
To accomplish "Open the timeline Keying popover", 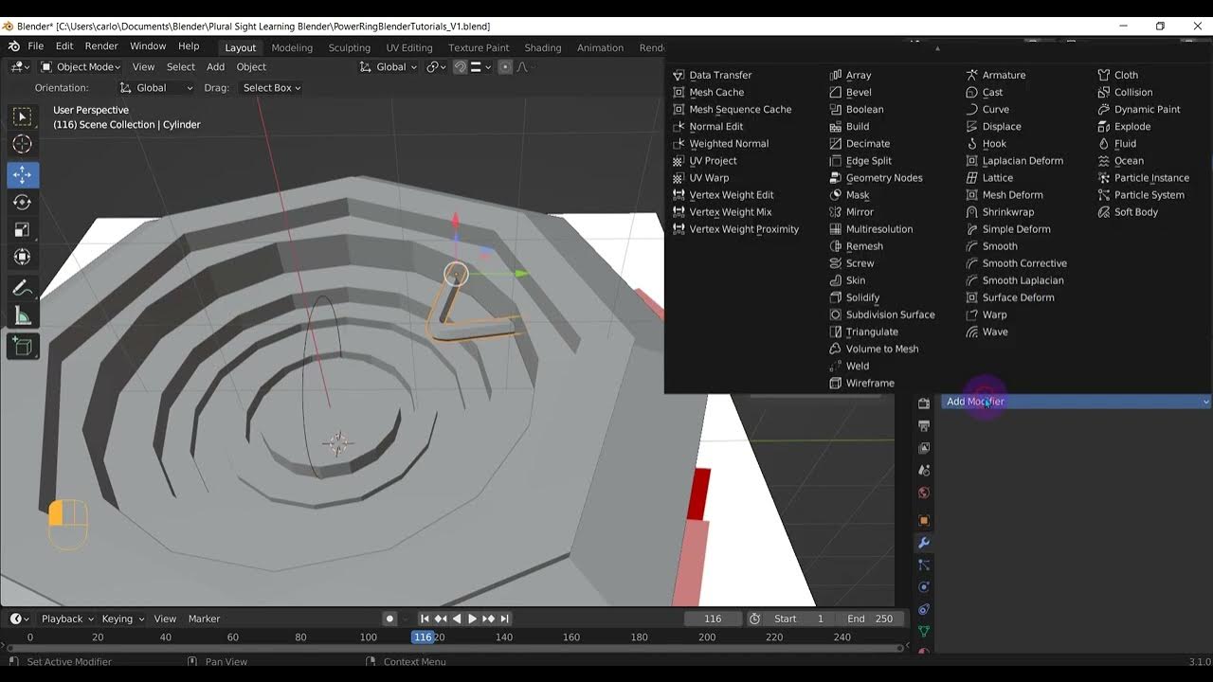I will (x=123, y=619).
